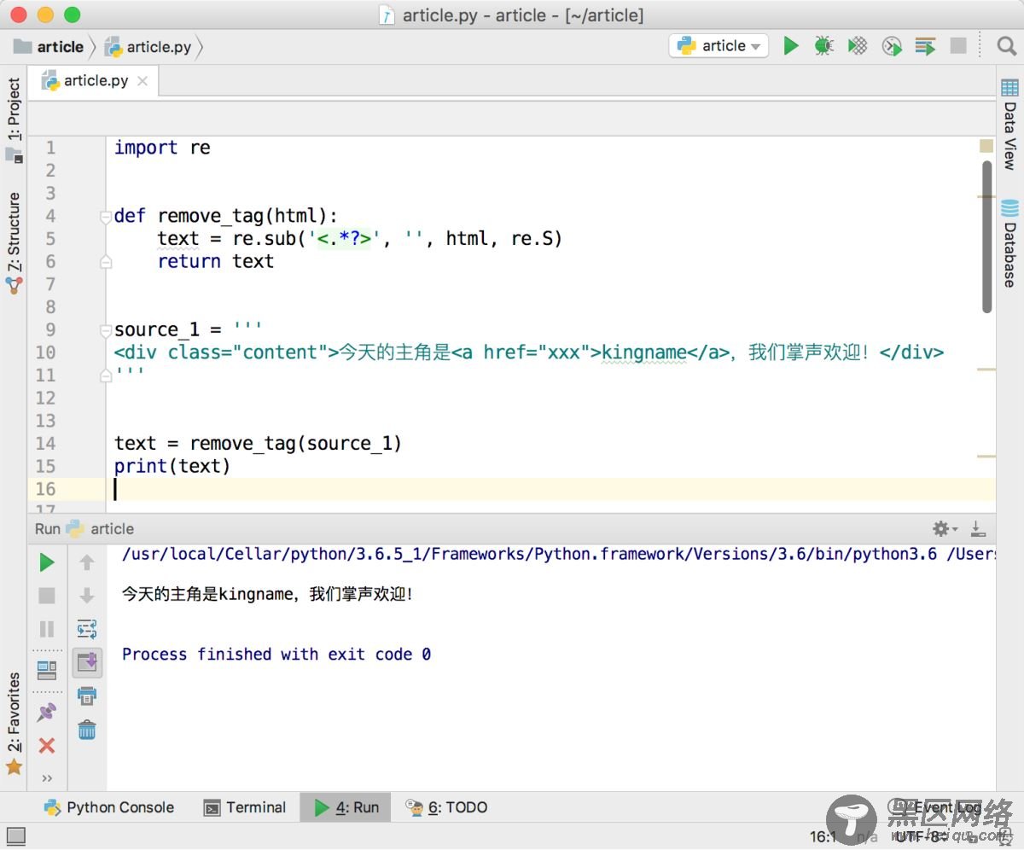Click the 'import re' line

(162, 148)
